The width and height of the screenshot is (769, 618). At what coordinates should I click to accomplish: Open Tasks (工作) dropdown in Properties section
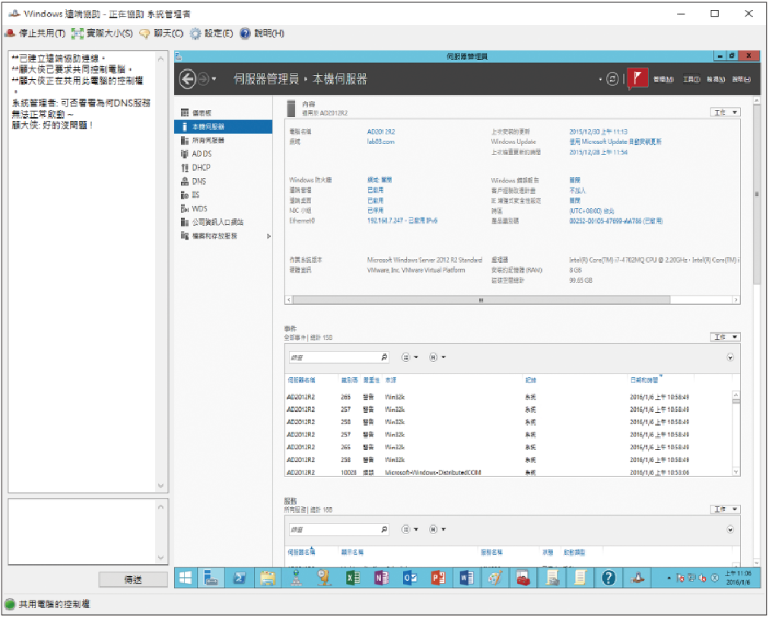726,113
